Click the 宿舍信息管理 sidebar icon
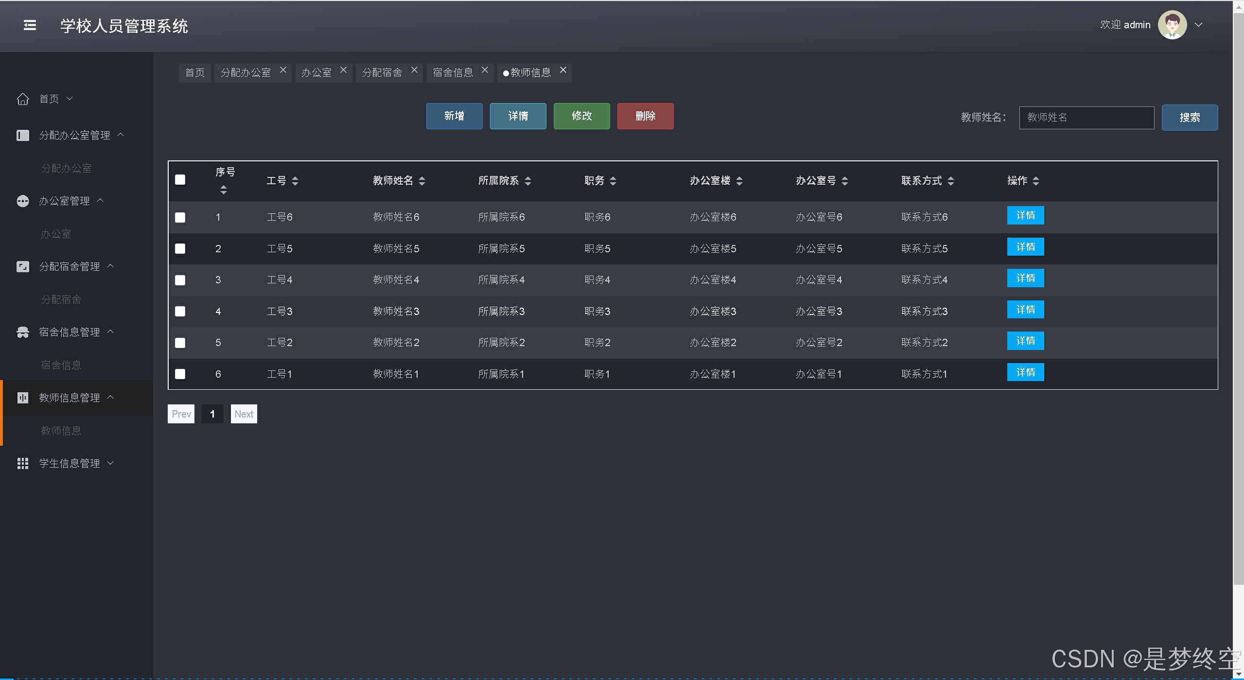1244x680 pixels. click(23, 332)
